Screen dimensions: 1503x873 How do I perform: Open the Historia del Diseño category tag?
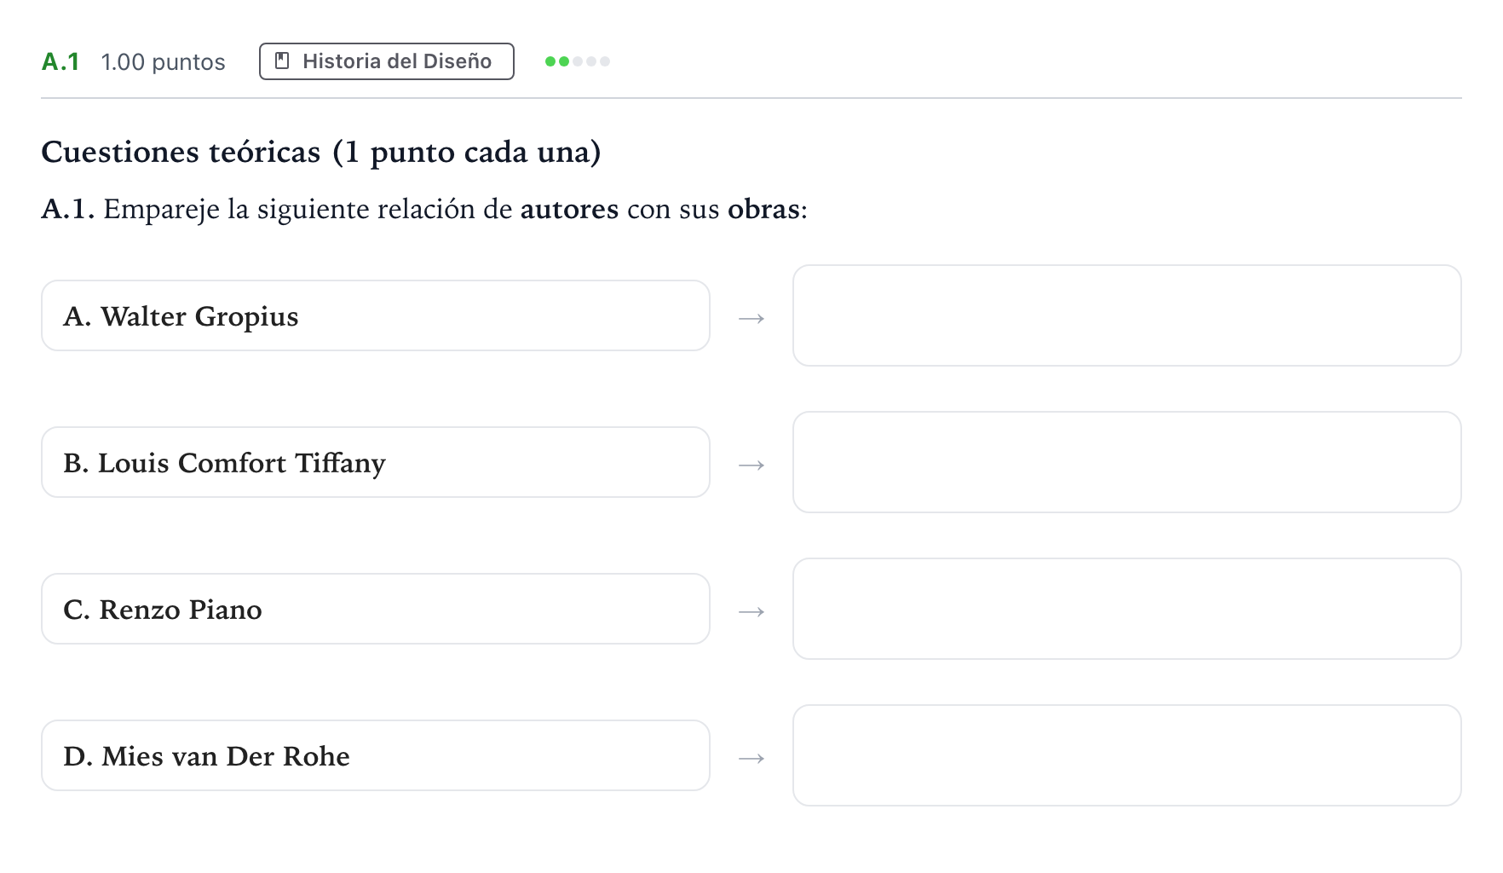coord(387,61)
